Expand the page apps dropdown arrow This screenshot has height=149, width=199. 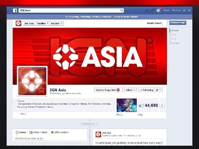pyautogui.click(x=162, y=105)
